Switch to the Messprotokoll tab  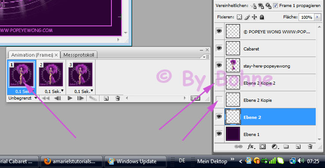pos(79,55)
